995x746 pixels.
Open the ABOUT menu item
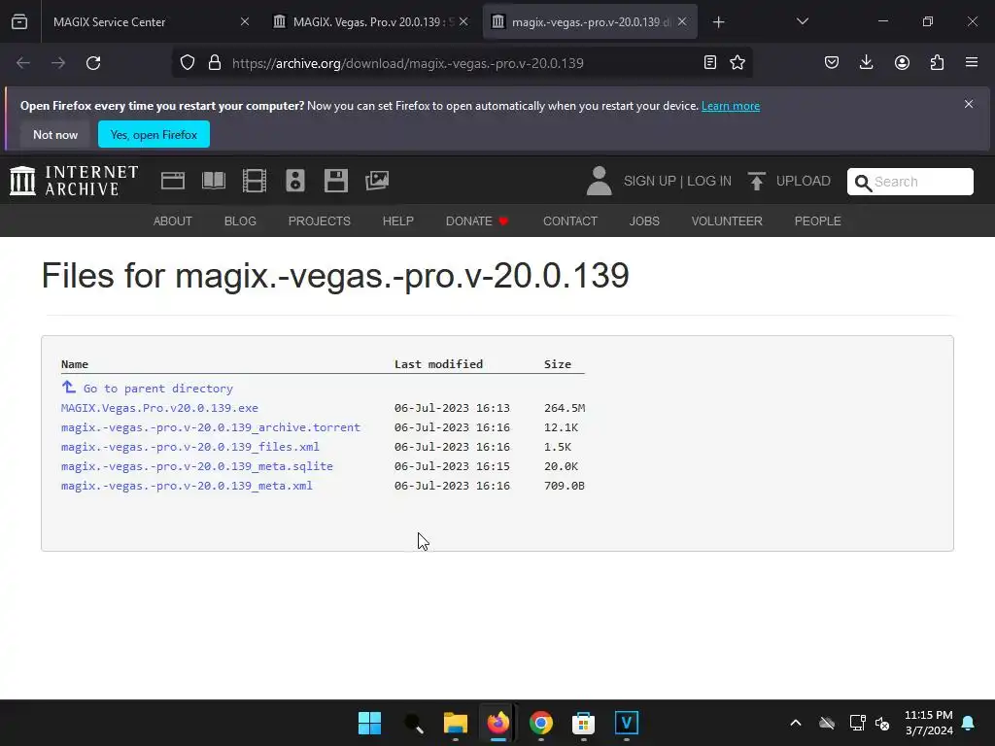pos(173,220)
